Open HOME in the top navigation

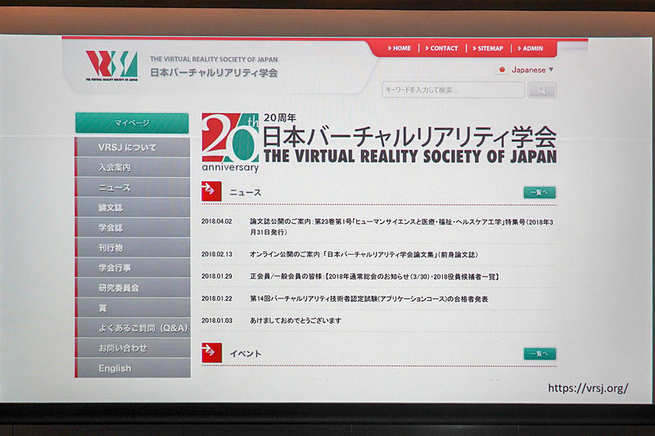(x=400, y=48)
